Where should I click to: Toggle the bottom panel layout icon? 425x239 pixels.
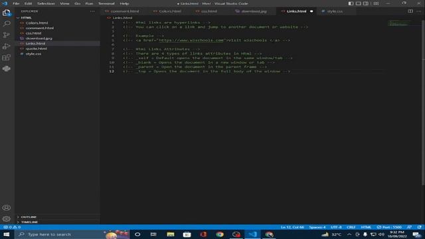point(359,3)
